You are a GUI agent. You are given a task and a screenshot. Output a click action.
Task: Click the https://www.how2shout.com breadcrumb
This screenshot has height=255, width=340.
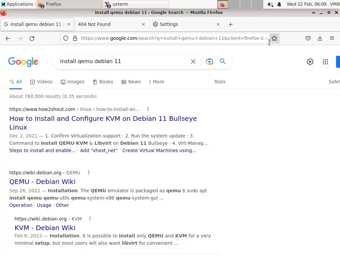tap(42, 109)
